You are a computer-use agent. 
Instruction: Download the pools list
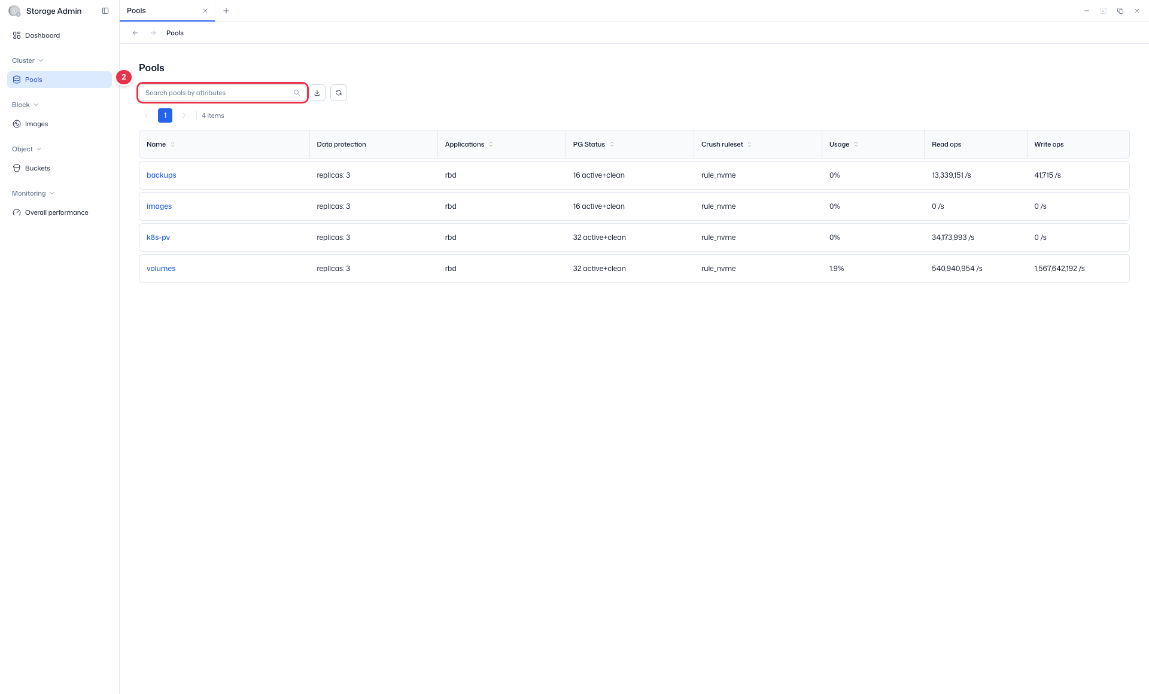[x=317, y=93]
